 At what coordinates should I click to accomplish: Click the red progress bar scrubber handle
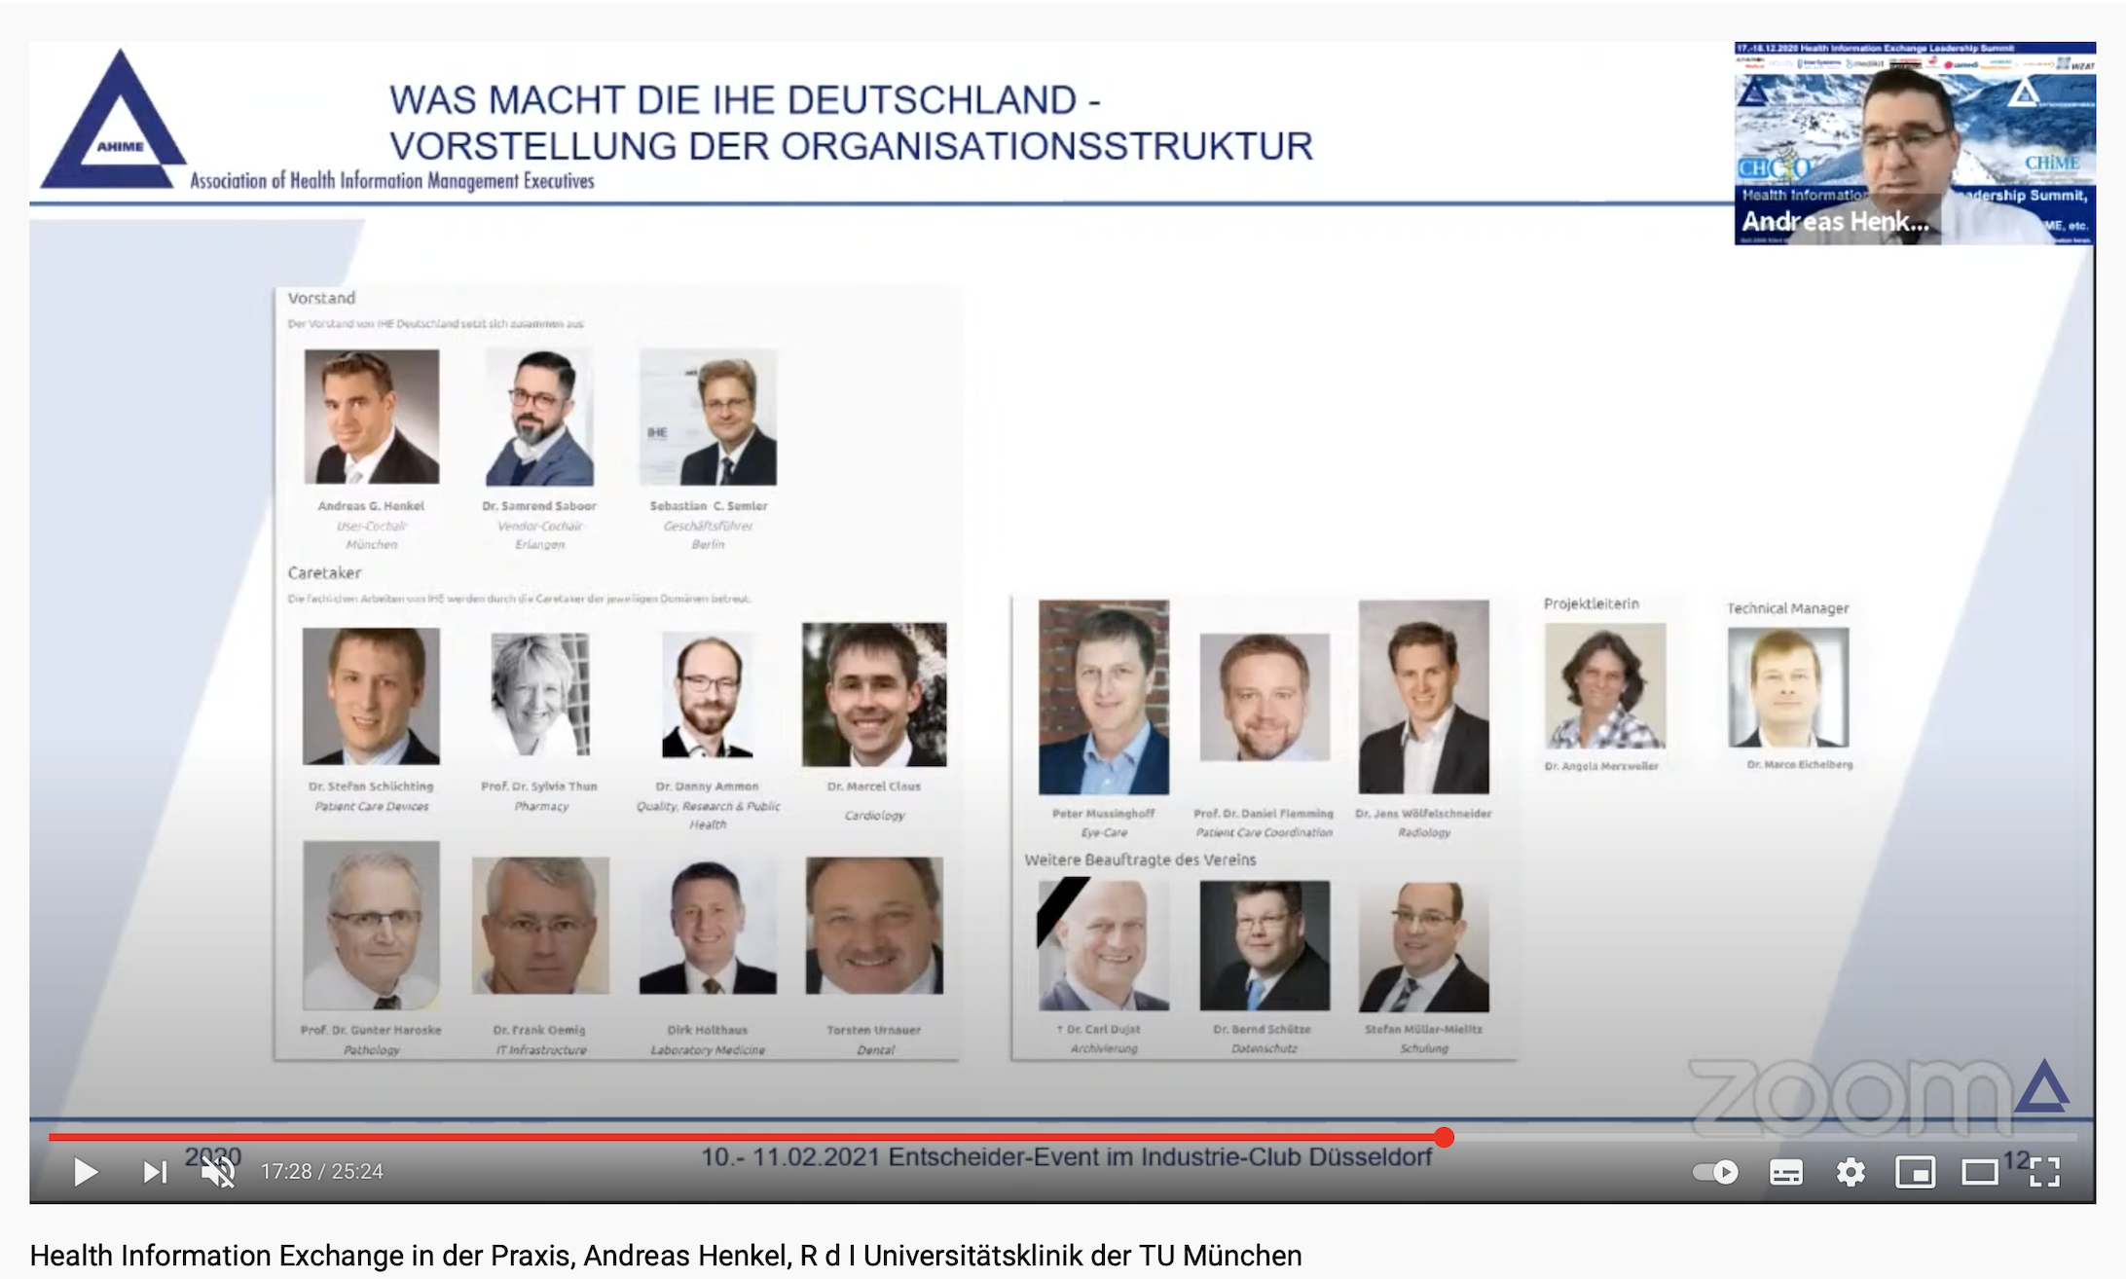[1445, 1137]
